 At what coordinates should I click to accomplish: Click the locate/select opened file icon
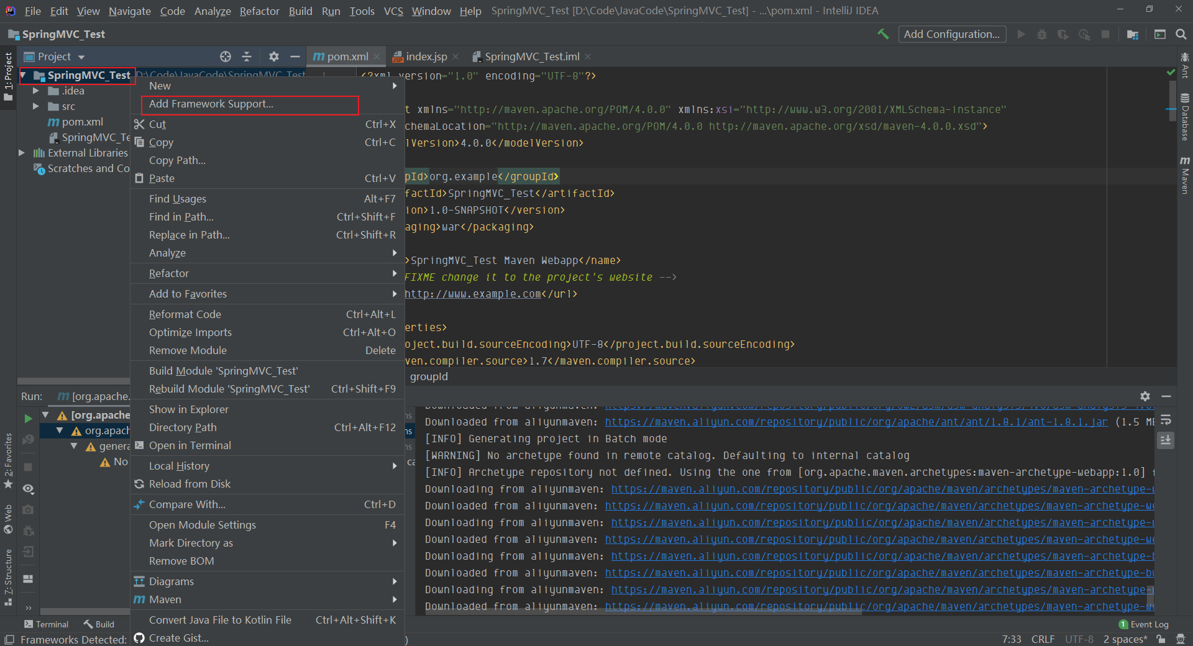click(226, 57)
